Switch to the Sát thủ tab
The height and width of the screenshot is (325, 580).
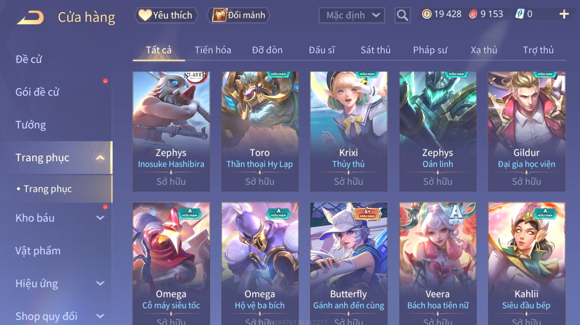pos(375,50)
